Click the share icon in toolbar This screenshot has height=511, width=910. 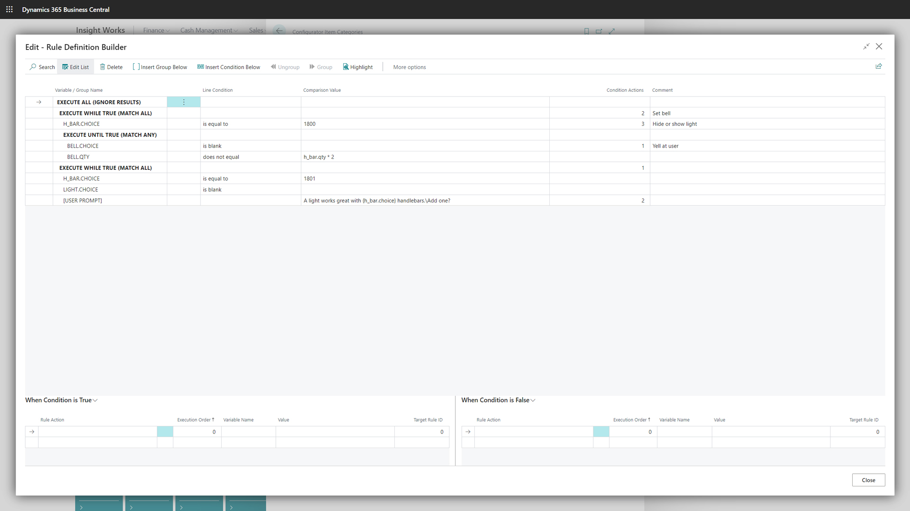click(x=879, y=66)
